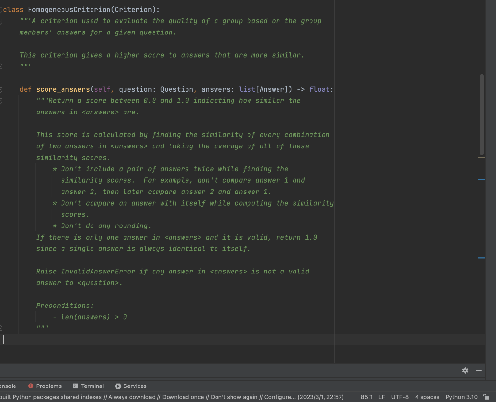
Task: Click the lower blue marker on the error stripe
Action: [481, 257]
